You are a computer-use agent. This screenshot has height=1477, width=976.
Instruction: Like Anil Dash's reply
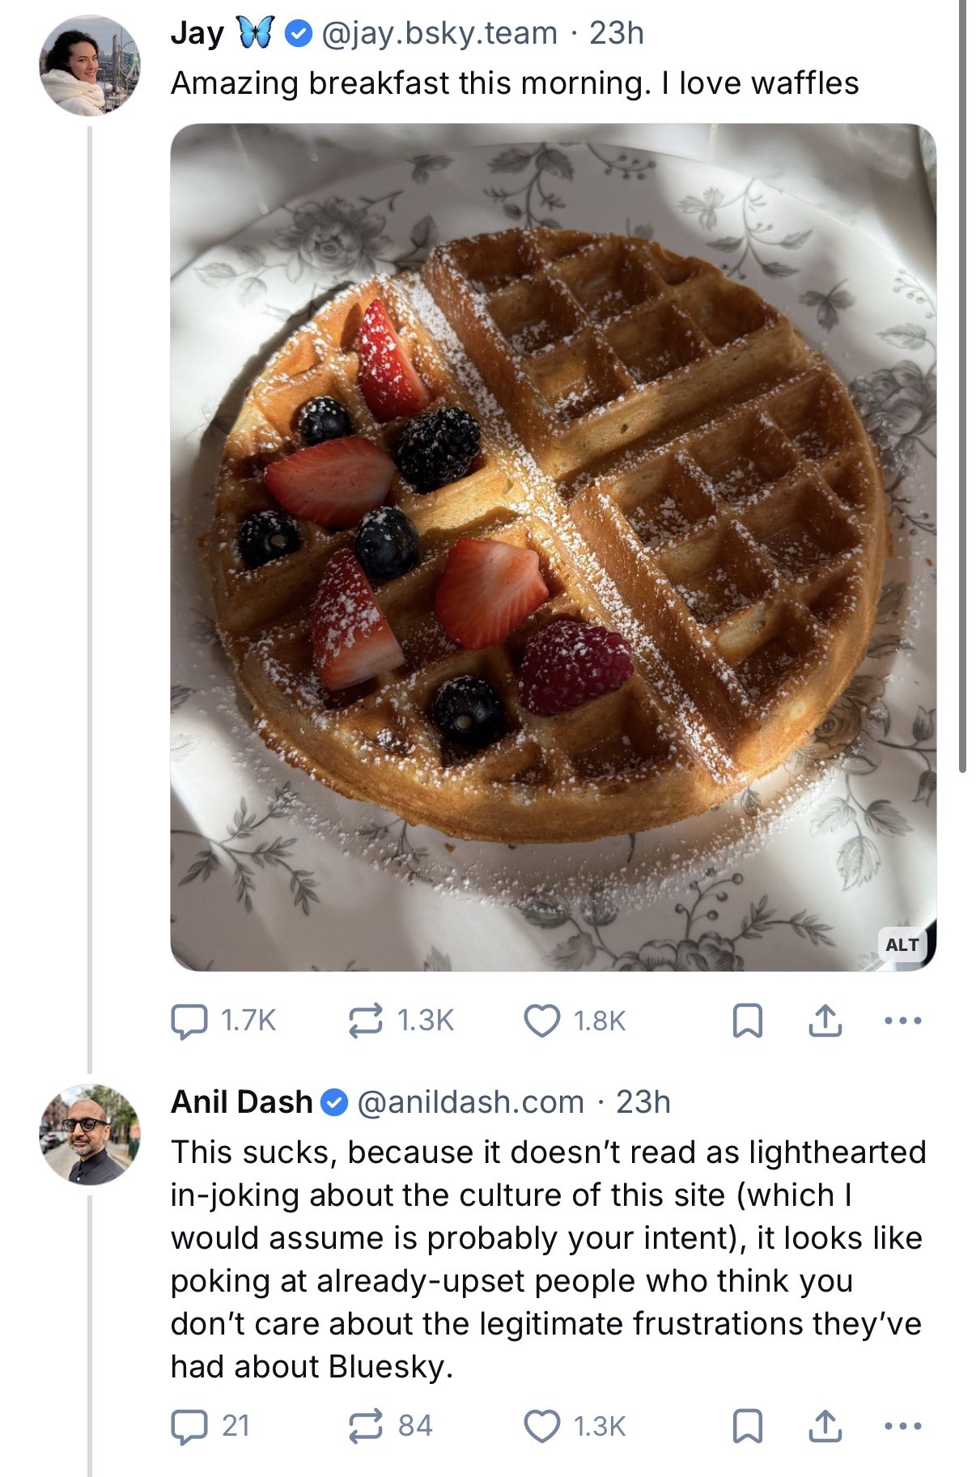[x=541, y=1425]
